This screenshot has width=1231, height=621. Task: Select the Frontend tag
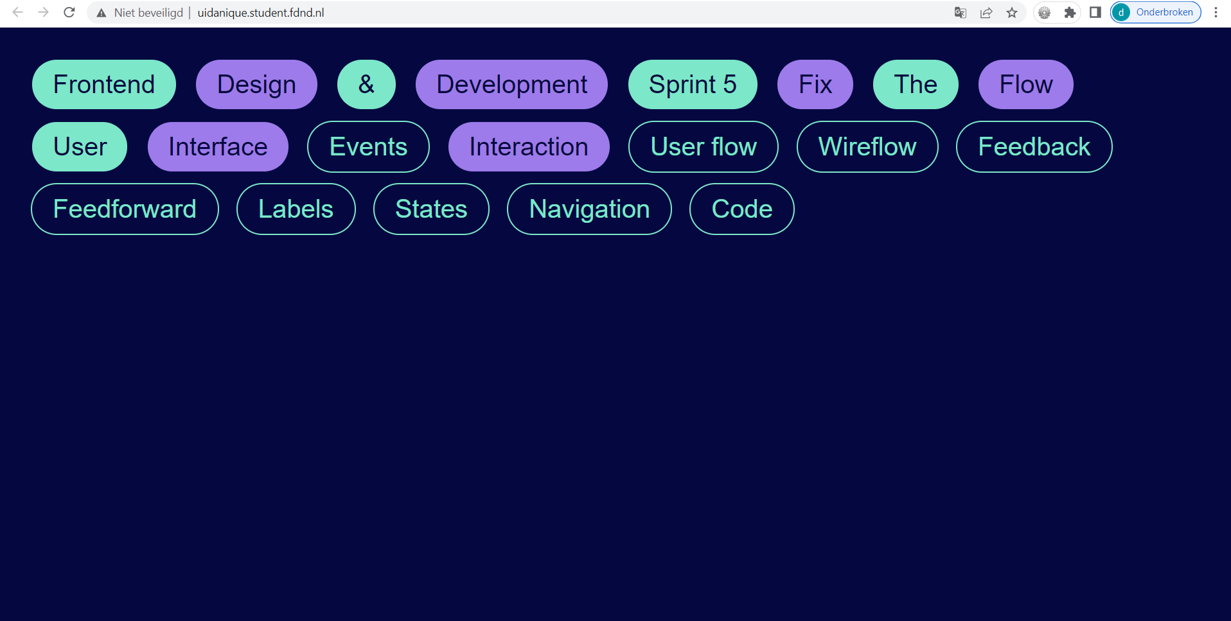tap(103, 84)
